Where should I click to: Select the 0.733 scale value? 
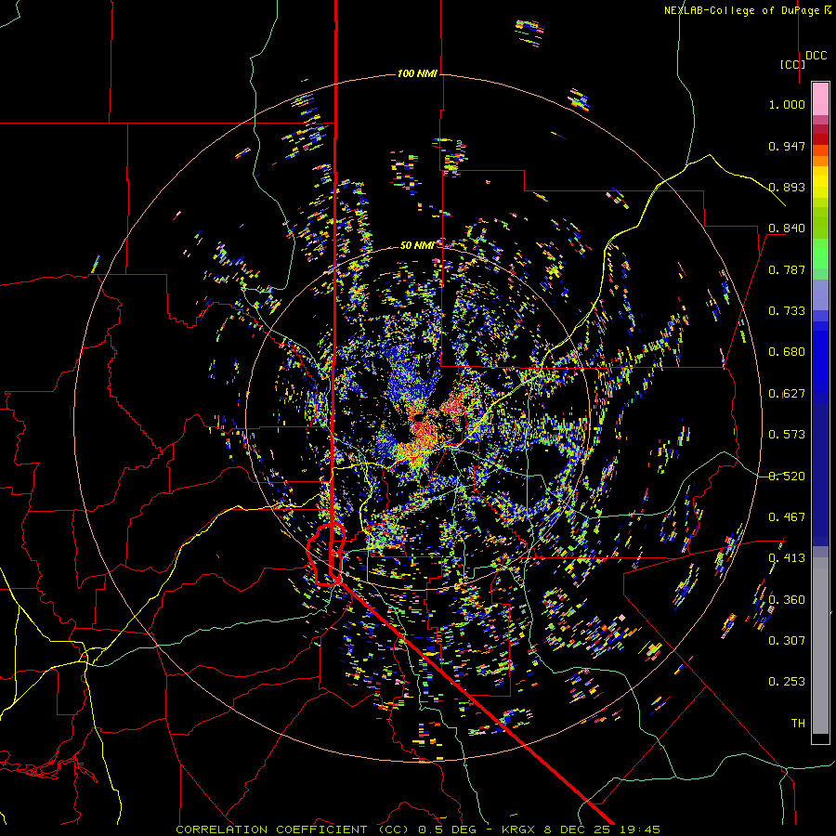click(x=787, y=311)
